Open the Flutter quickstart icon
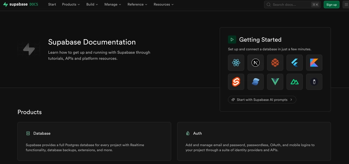 pos(295,63)
